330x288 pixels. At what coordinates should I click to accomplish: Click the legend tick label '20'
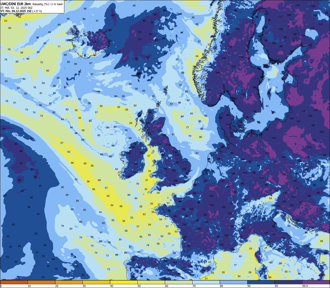[x=57, y=286]
